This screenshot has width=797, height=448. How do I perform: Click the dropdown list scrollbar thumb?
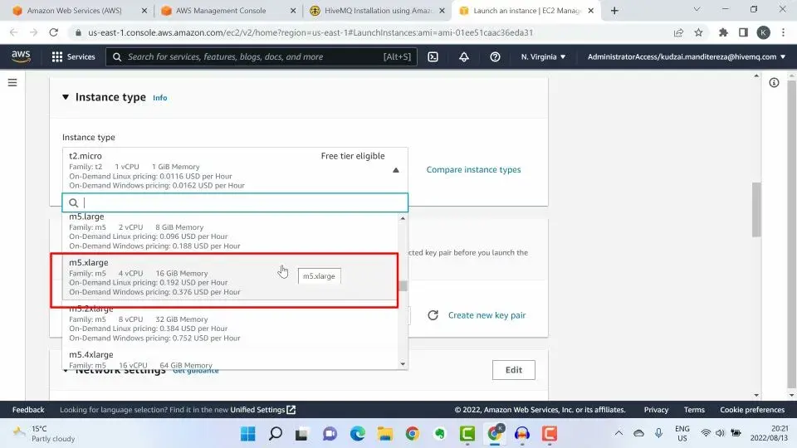tap(403, 286)
